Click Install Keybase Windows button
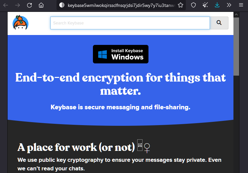 coord(120,54)
